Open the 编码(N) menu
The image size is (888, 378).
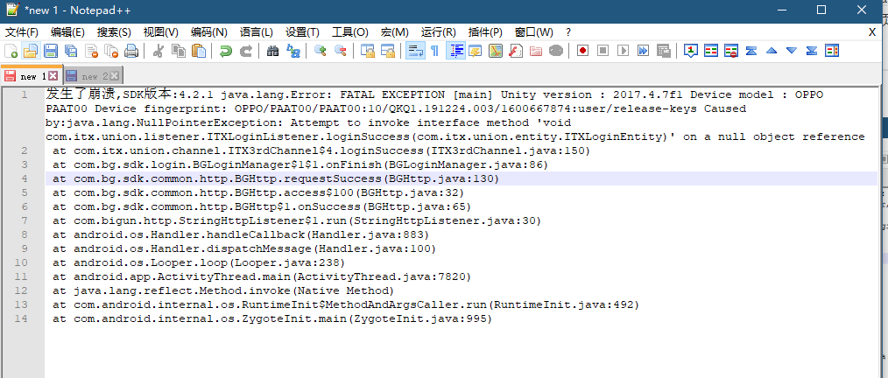(209, 32)
